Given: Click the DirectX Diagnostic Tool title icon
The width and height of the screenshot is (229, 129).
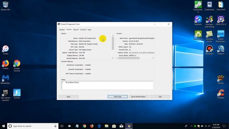Looking at the screenshot, I should point(59,24).
